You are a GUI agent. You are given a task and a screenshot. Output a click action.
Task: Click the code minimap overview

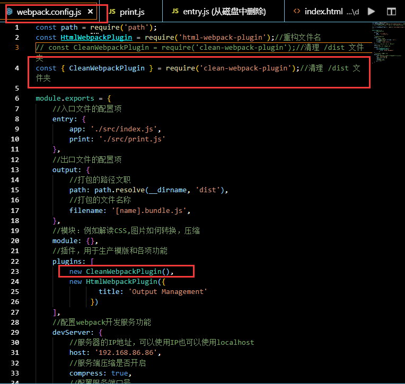click(388, 42)
